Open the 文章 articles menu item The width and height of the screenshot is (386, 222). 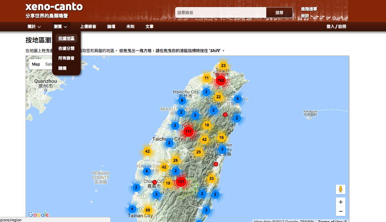[149, 27]
